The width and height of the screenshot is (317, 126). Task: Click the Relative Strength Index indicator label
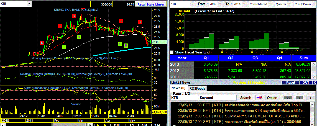(76, 74)
